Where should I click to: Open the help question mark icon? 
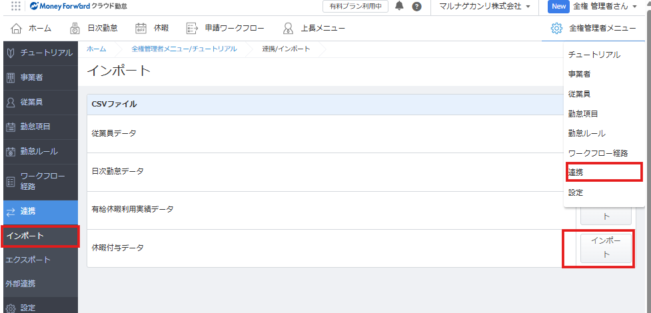416,7
